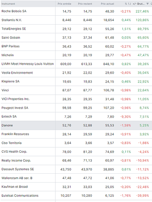
Task: Click the Prix actuel column header
Action: 108,4
